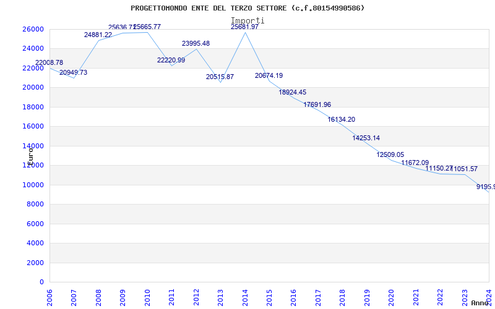The image size is (495, 309).
Task: Click the Importi subtitle label
Action: (247, 20)
